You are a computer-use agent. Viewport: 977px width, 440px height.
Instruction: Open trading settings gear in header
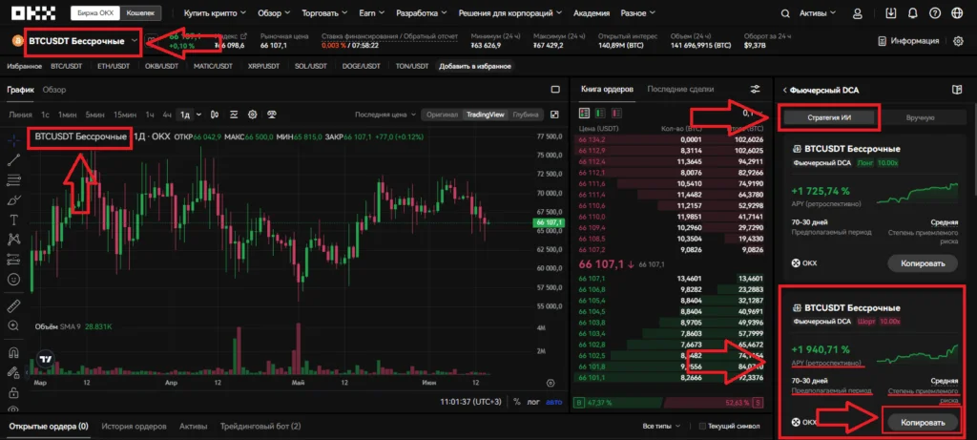click(x=958, y=41)
